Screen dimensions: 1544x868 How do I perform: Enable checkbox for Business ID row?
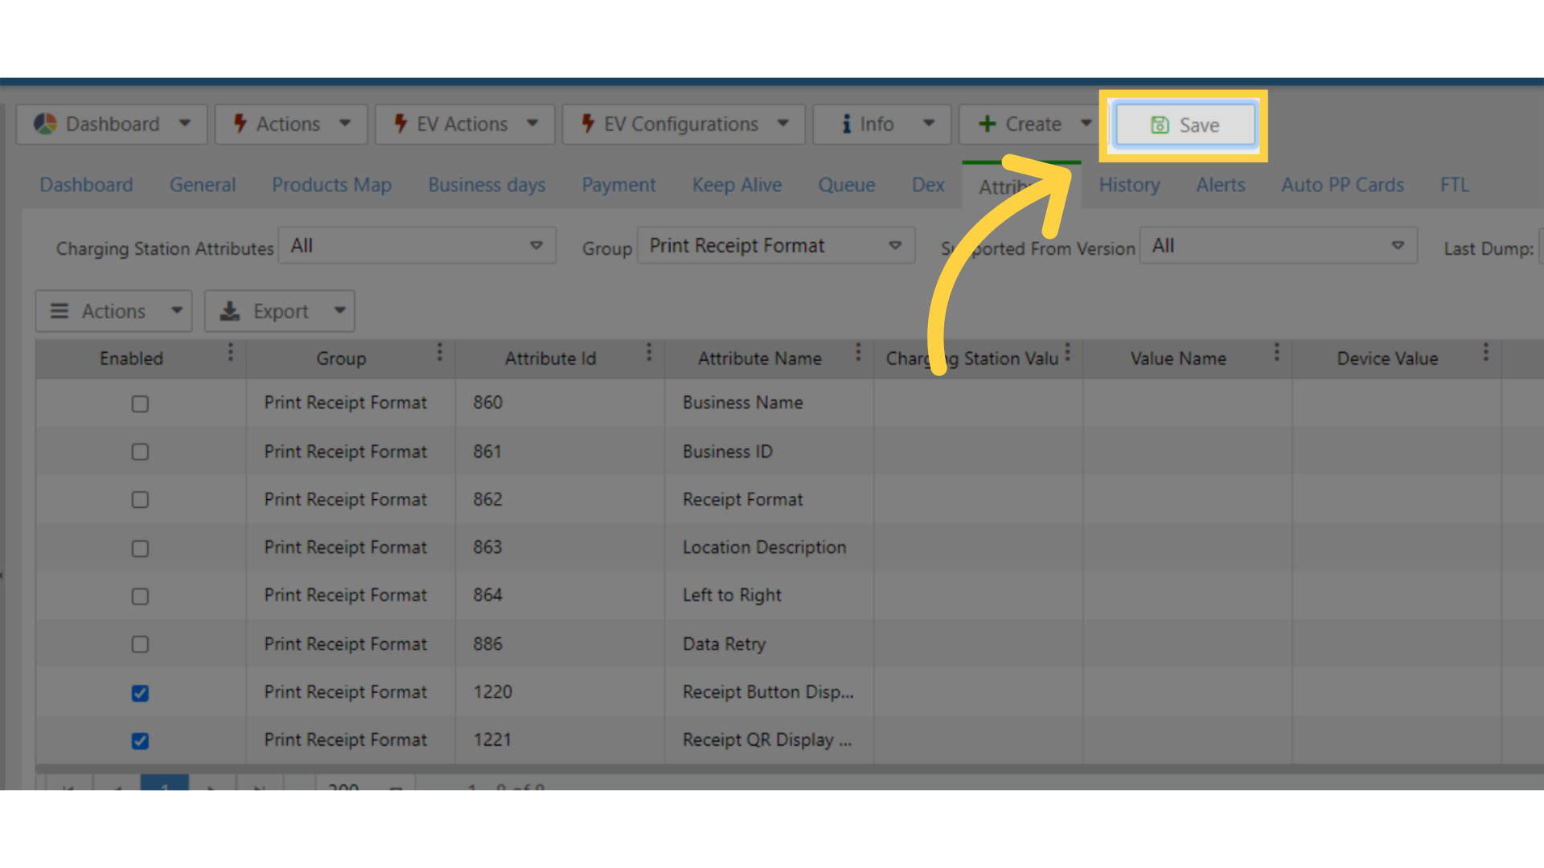140,452
